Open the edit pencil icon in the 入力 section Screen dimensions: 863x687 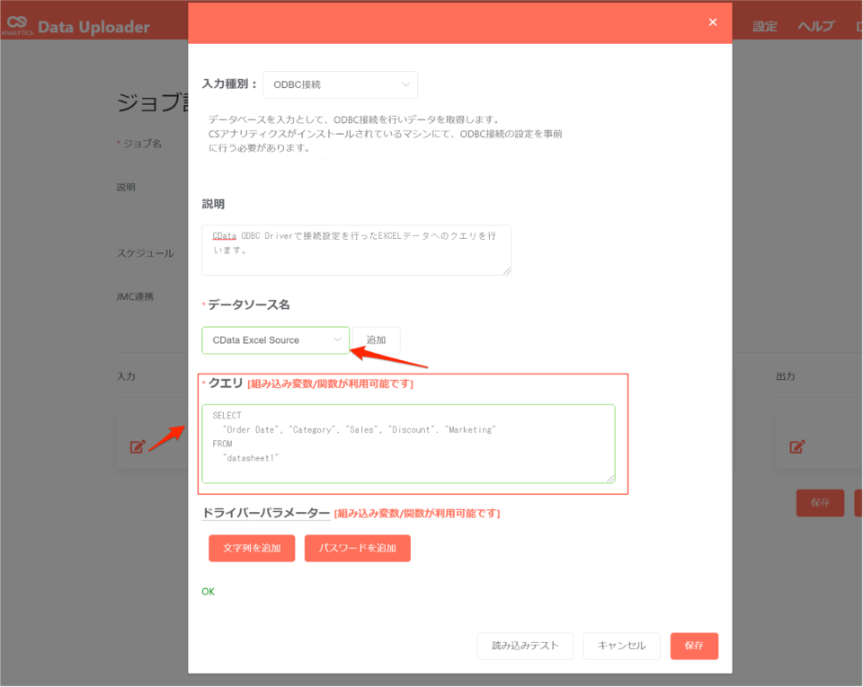point(137,445)
